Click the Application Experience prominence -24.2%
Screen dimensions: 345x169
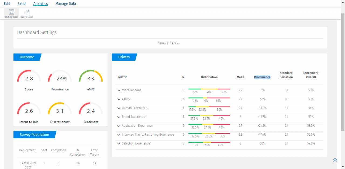click(x=262, y=126)
